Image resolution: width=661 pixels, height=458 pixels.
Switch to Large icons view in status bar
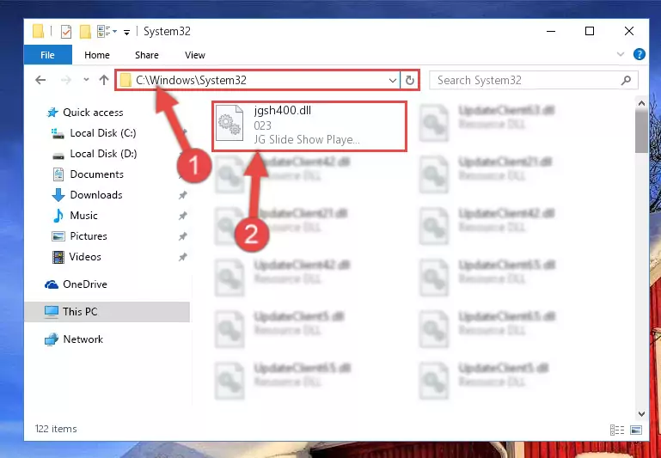(636, 431)
